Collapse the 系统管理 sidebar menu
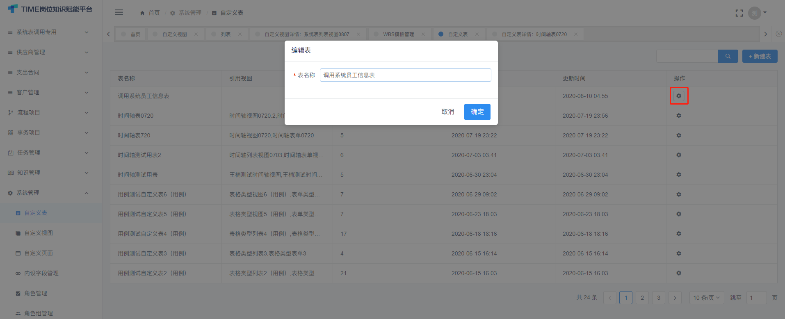Viewport: 785px width, 319px height. [47, 193]
